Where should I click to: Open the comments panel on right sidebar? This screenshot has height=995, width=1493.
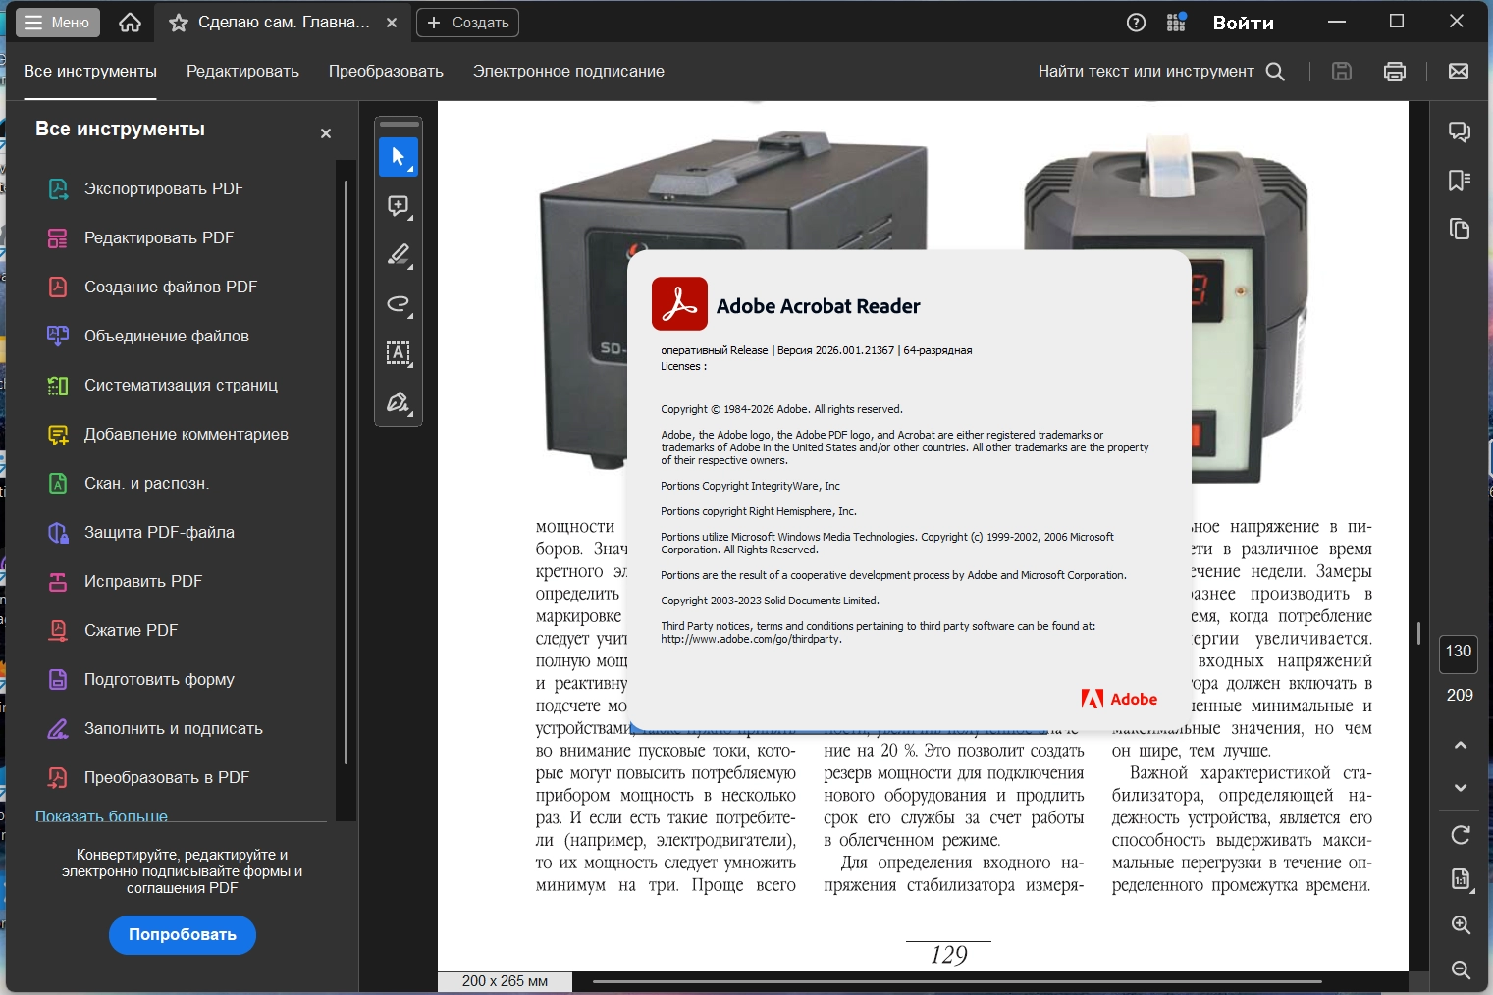click(x=1460, y=131)
